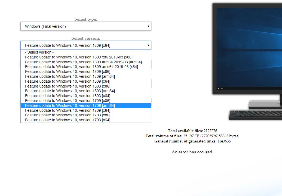The height and width of the screenshot is (196, 282).
Task: Select Feature update version 1709 [x86]
Action: point(85,101)
